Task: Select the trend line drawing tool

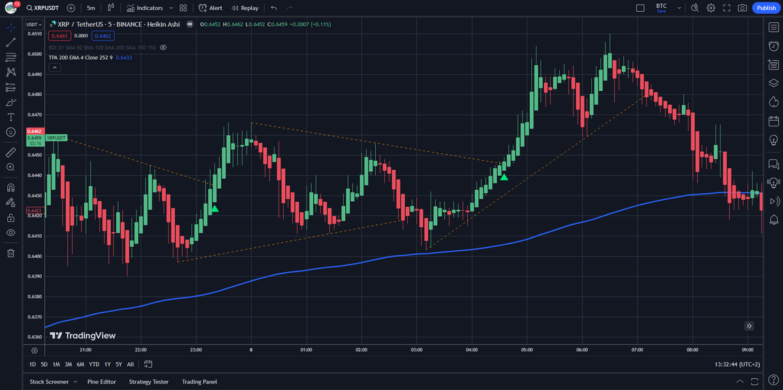Action: click(x=10, y=42)
